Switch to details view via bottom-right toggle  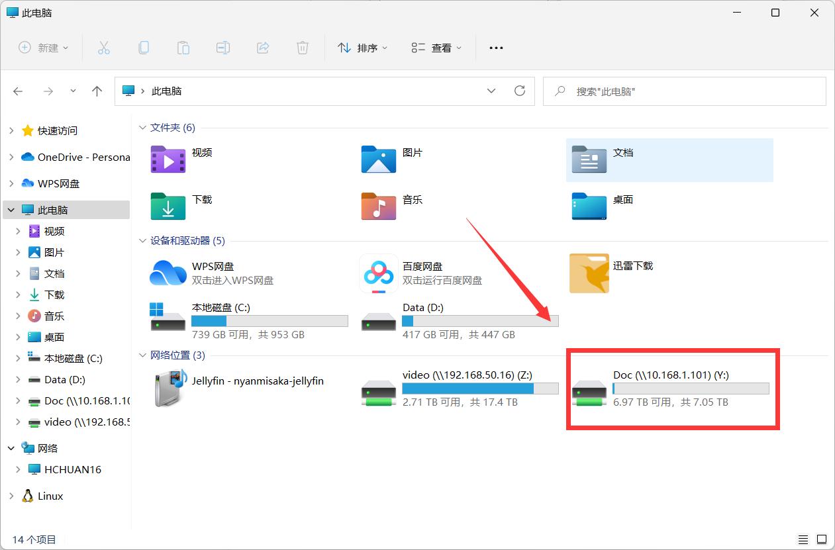[804, 539]
